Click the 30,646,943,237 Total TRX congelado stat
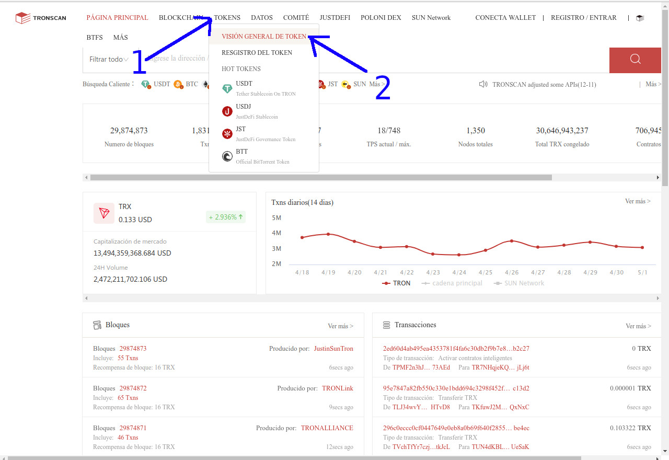Viewport: 669px width, 460px height. [x=562, y=136]
